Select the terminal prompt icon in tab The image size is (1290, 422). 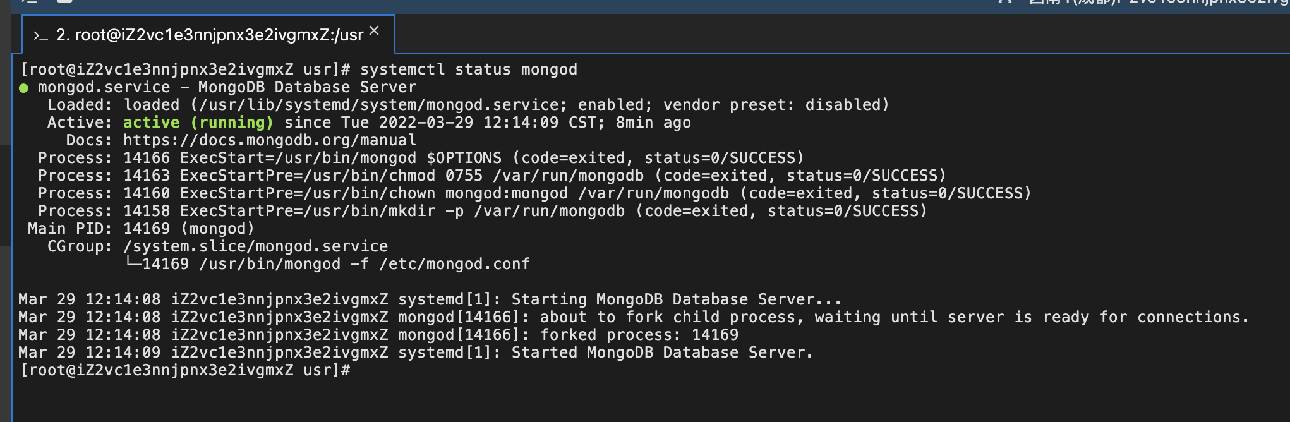pyautogui.click(x=40, y=36)
